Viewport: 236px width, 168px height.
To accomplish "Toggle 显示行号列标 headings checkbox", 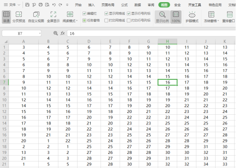I will 129,14.
